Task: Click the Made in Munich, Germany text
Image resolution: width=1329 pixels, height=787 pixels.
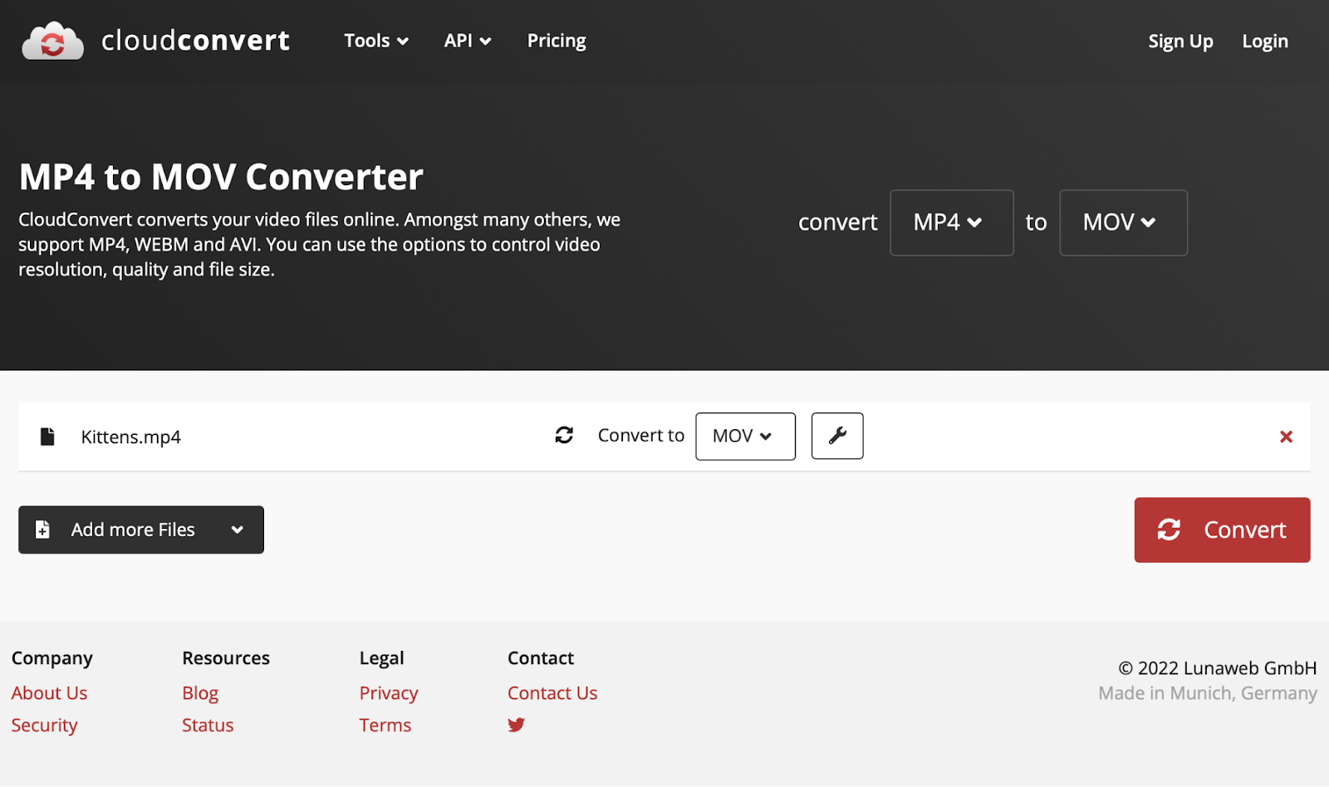Action: pos(1208,693)
